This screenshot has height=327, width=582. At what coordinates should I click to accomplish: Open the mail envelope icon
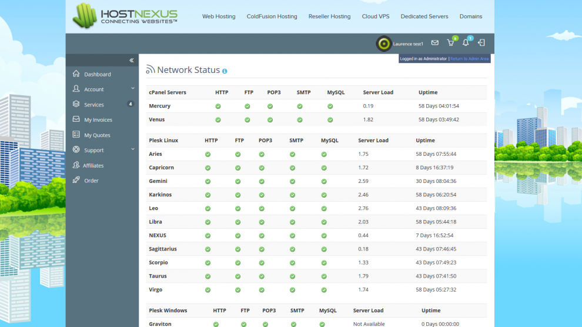click(x=434, y=43)
